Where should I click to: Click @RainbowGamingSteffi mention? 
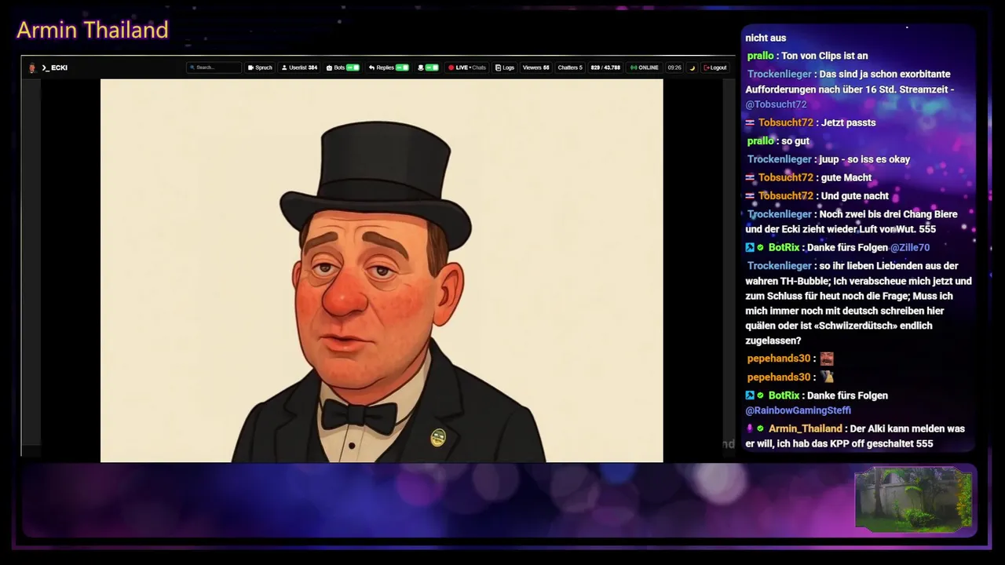[798, 410]
